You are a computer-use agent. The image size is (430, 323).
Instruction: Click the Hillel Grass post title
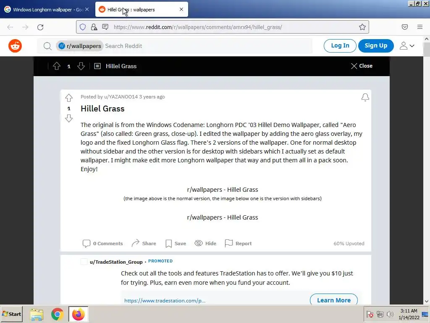(102, 109)
